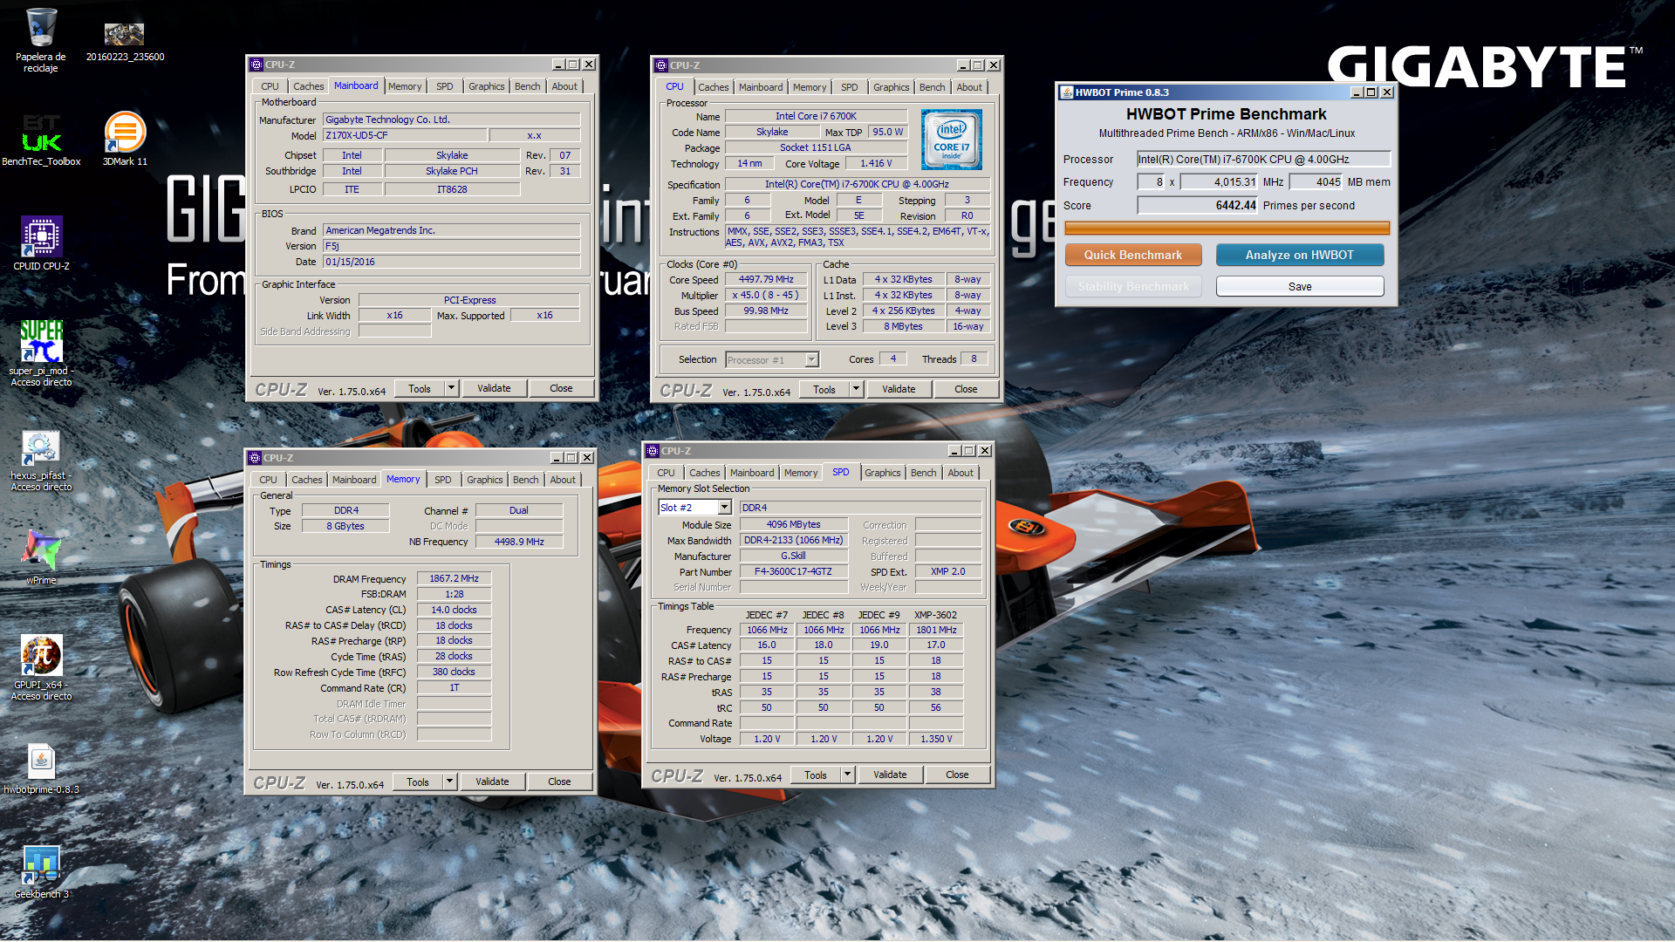Open the Slot #2 memory slot dropdown
Viewport: 1675px width, 942px height.
724,508
